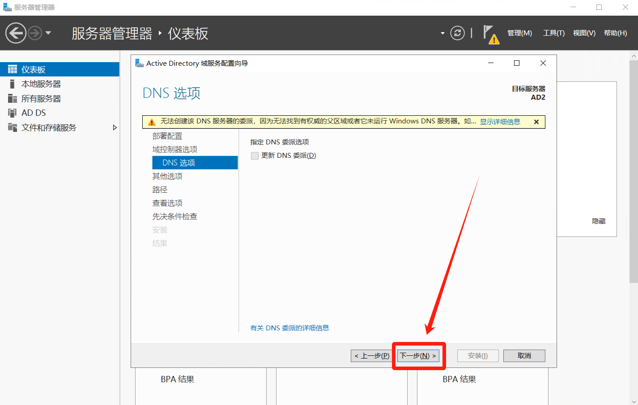Open 本地服务器 in the sidebar
638x405 pixels.
coord(41,84)
